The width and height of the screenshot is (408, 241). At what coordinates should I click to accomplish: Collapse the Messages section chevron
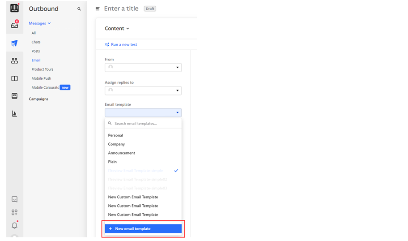click(x=49, y=23)
